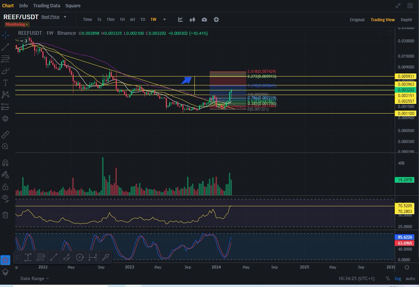Lock all drawings with the padlock icon
The image size is (419, 287).
point(5,186)
